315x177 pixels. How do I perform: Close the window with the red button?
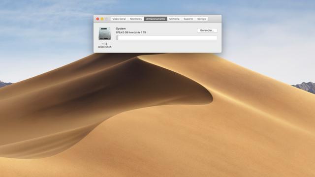coord(97,19)
